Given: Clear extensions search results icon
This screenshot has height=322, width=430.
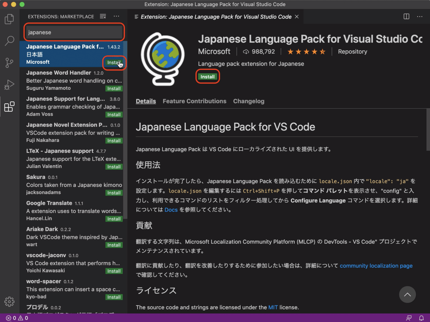Looking at the screenshot, I should tap(103, 16).
